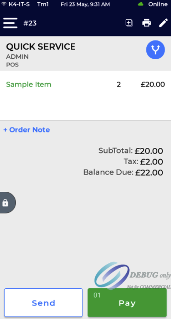Tap the green Pay button
The height and width of the screenshot is (319, 171).
(127, 303)
